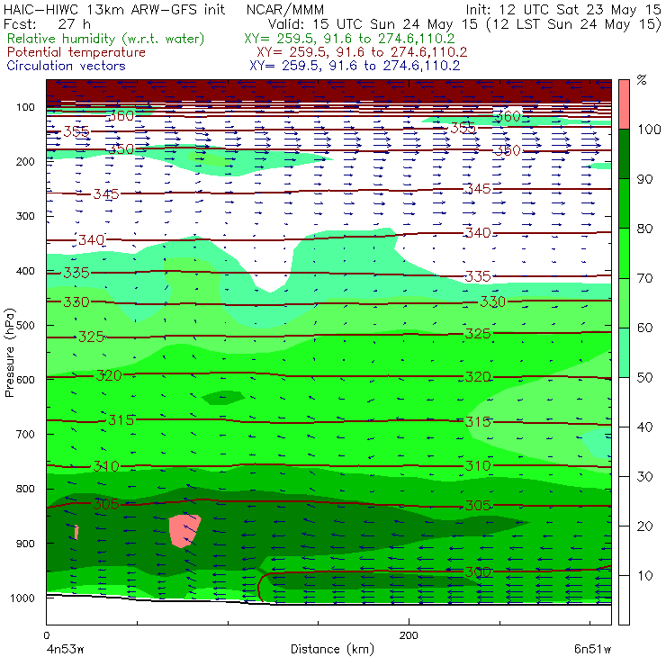
Task: Click the 'Fcst: 27 h' forecast label
Action: [x=47, y=23]
